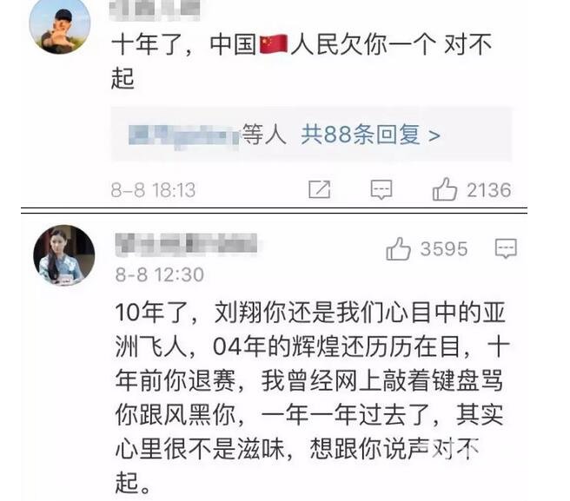
Task: Tap the 2136 like count
Action: (489, 190)
